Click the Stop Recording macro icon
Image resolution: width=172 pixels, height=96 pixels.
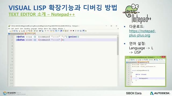coord(73,31)
